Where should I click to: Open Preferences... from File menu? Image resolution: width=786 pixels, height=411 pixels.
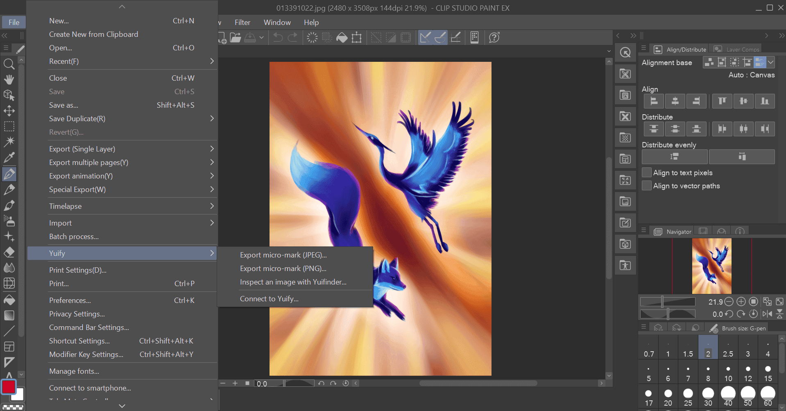tap(122, 300)
